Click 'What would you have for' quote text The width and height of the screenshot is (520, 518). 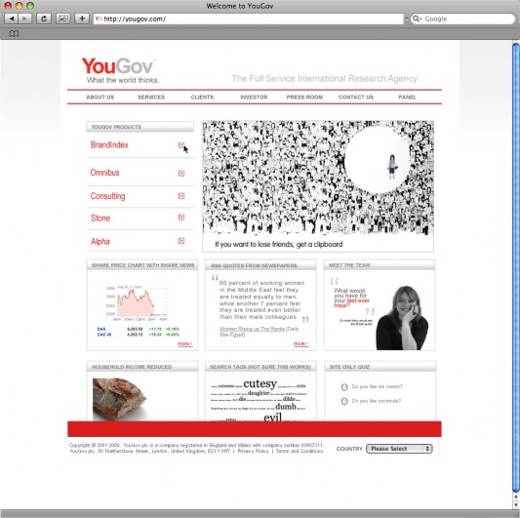coord(350,293)
